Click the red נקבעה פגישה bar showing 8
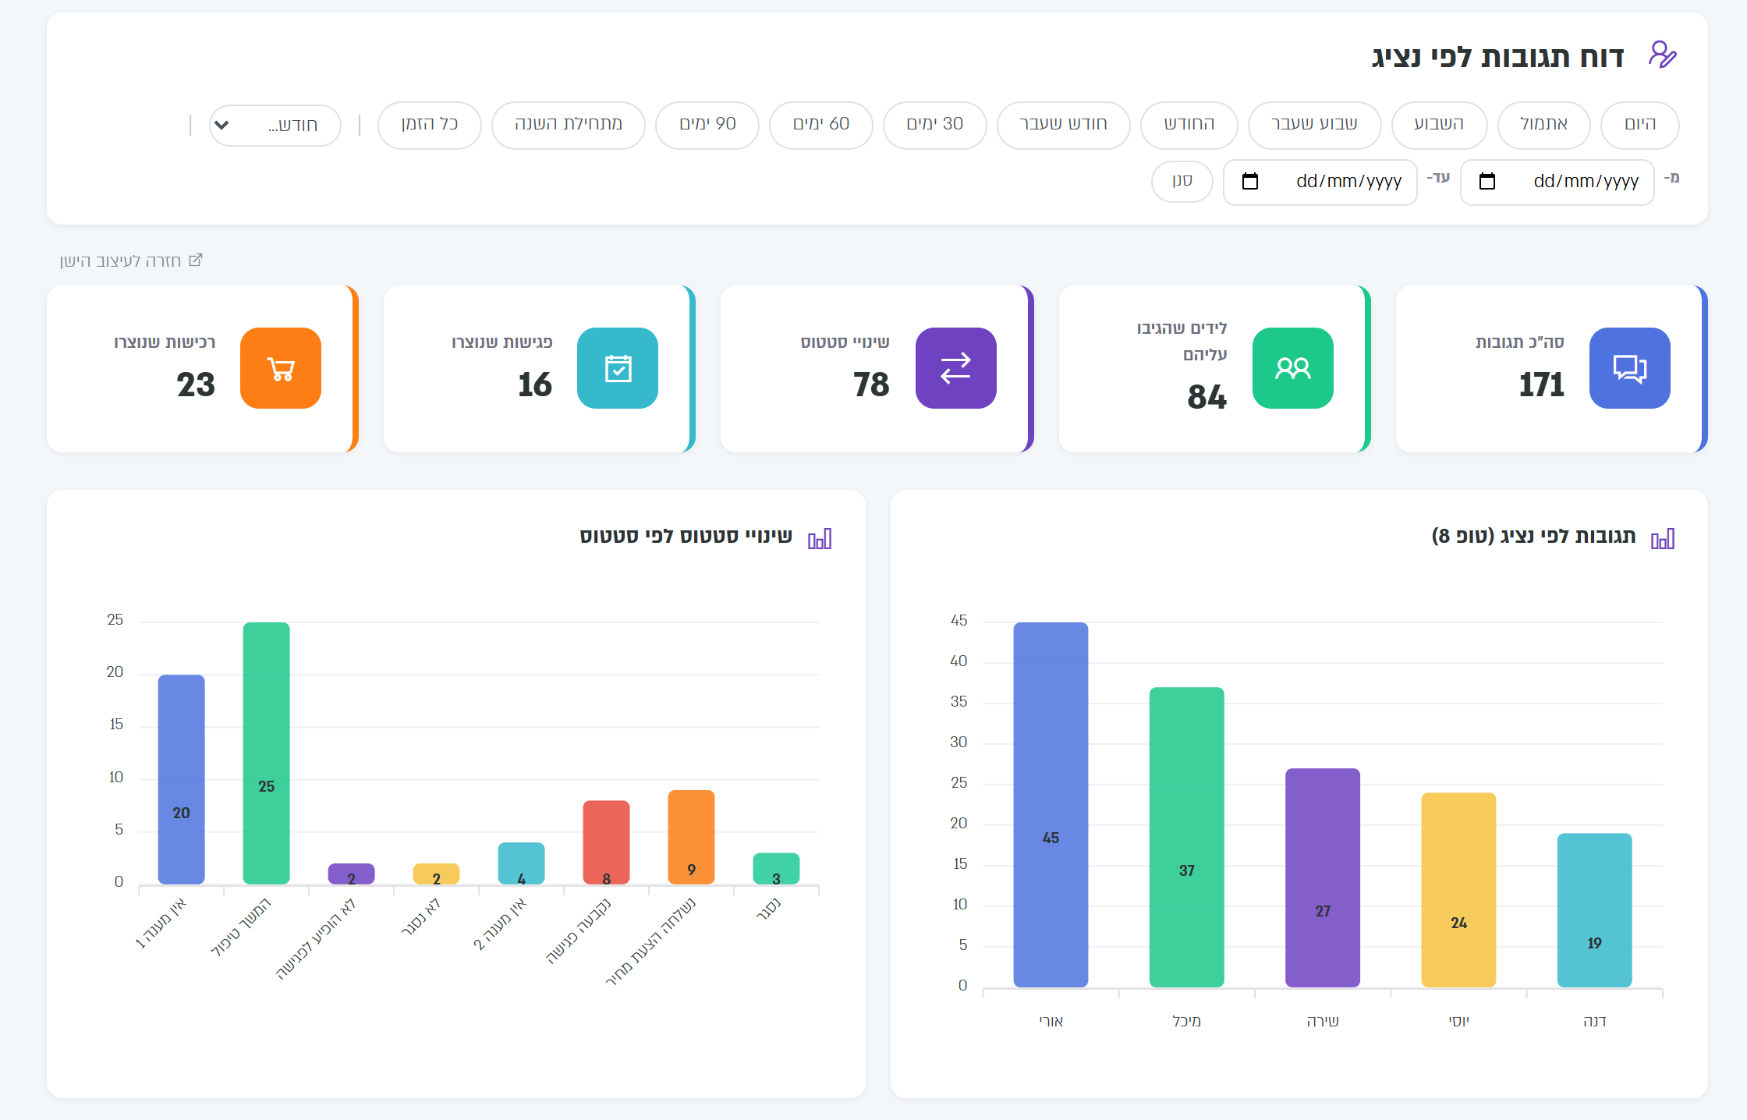 pos(606,842)
